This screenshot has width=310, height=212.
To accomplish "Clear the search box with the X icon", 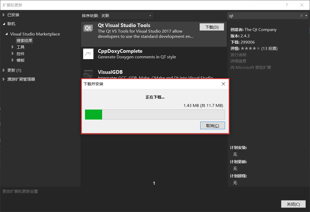I will 301,15.
